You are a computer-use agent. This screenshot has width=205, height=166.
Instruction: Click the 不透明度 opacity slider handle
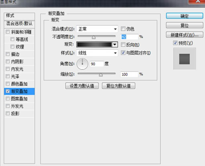coord(94,37)
